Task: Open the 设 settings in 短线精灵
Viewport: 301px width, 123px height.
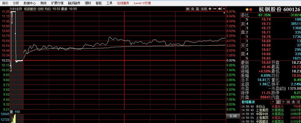Action: 298,102
